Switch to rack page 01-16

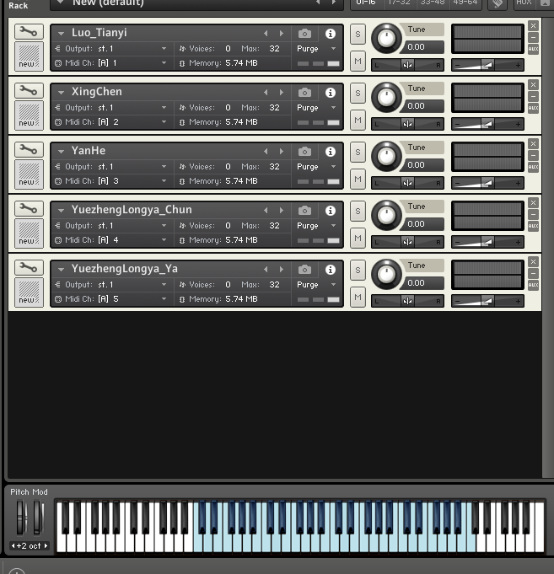(367, 3)
